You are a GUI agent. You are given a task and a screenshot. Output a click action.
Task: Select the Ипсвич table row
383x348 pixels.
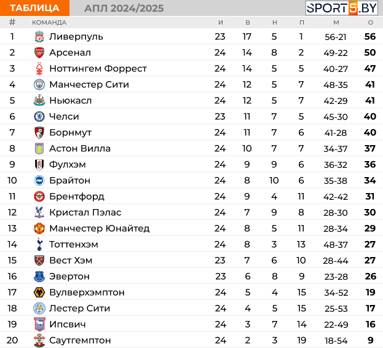(192, 324)
